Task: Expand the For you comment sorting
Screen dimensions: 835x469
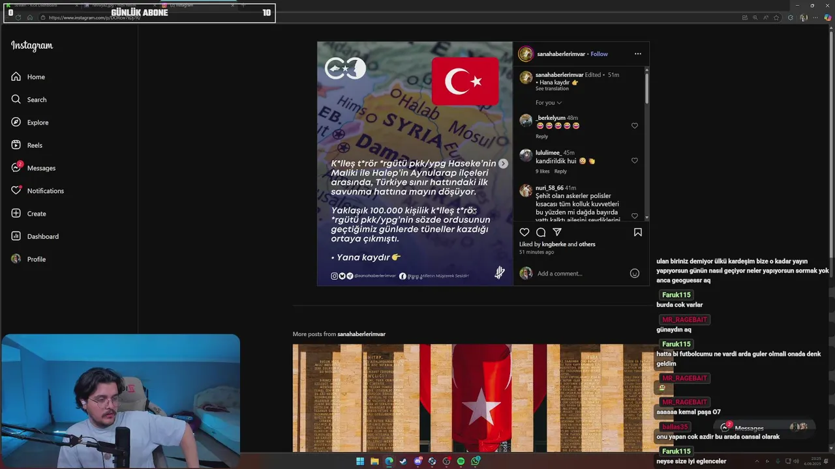Action: [549, 103]
